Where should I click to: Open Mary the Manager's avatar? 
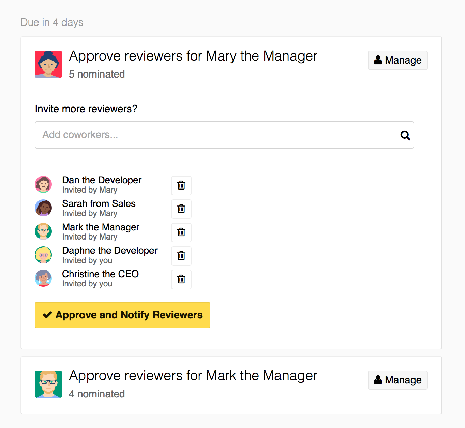pos(48,64)
